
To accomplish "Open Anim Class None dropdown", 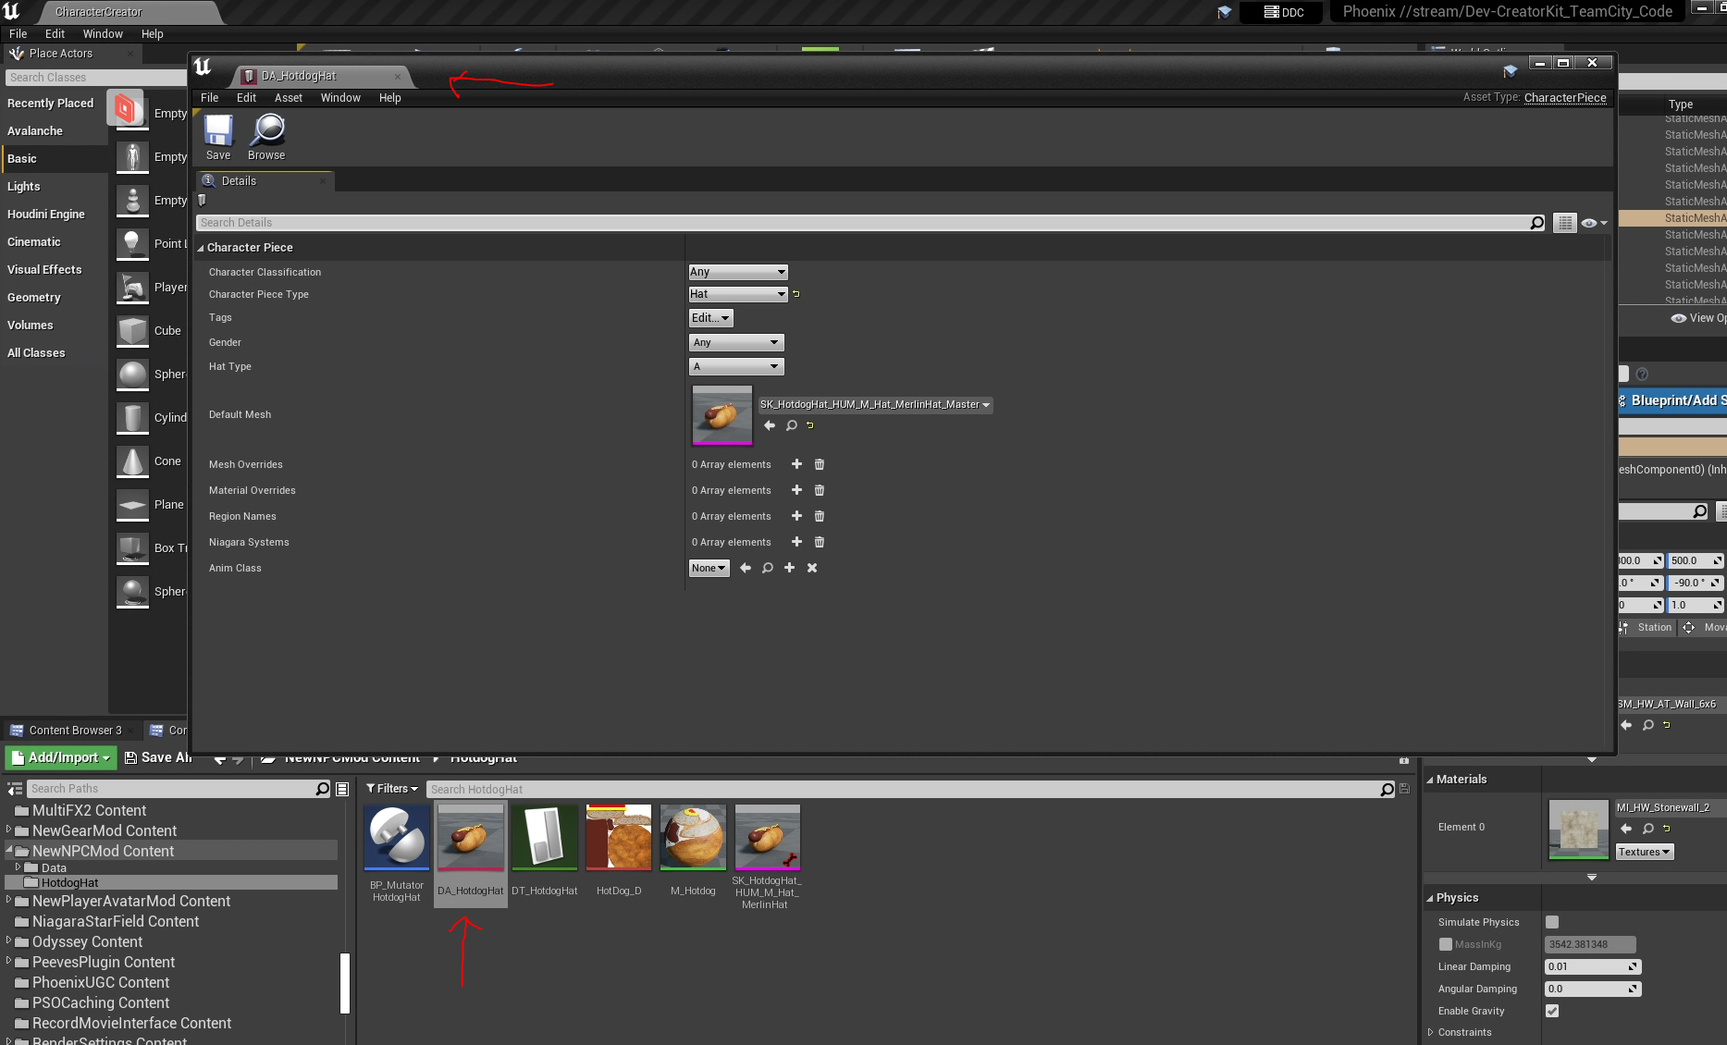I will point(709,568).
